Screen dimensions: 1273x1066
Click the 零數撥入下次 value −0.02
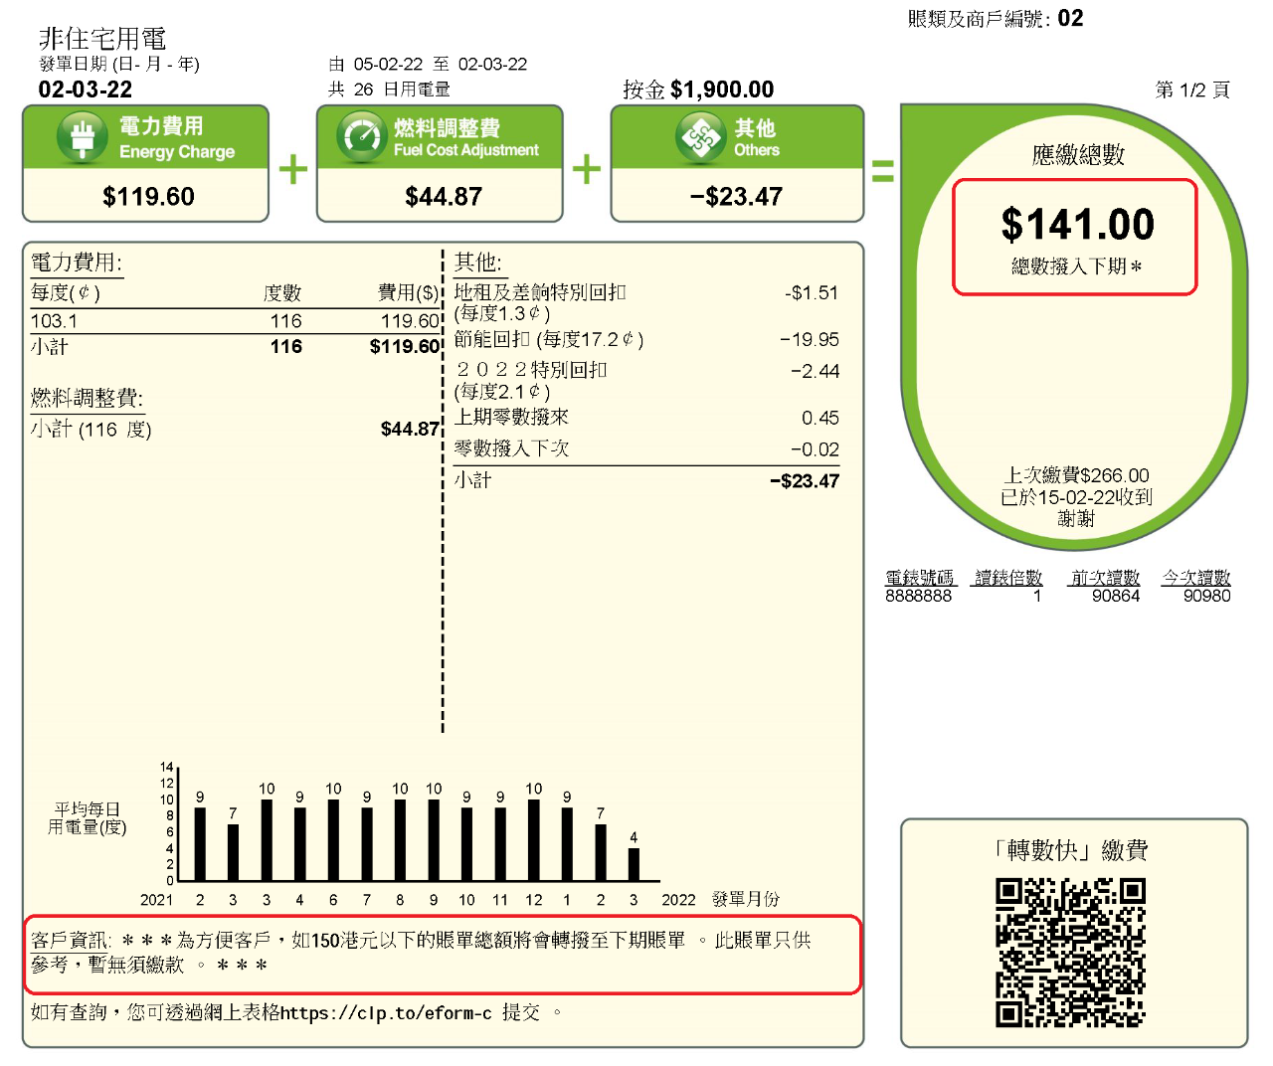(x=815, y=449)
